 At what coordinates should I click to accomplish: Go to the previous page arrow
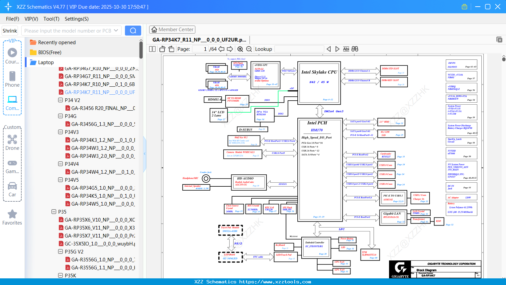pos(221,49)
